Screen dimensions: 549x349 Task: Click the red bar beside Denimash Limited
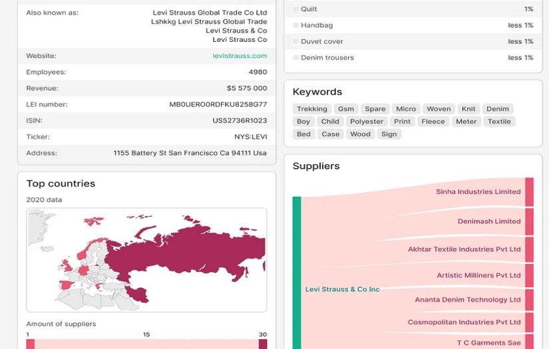pos(529,222)
